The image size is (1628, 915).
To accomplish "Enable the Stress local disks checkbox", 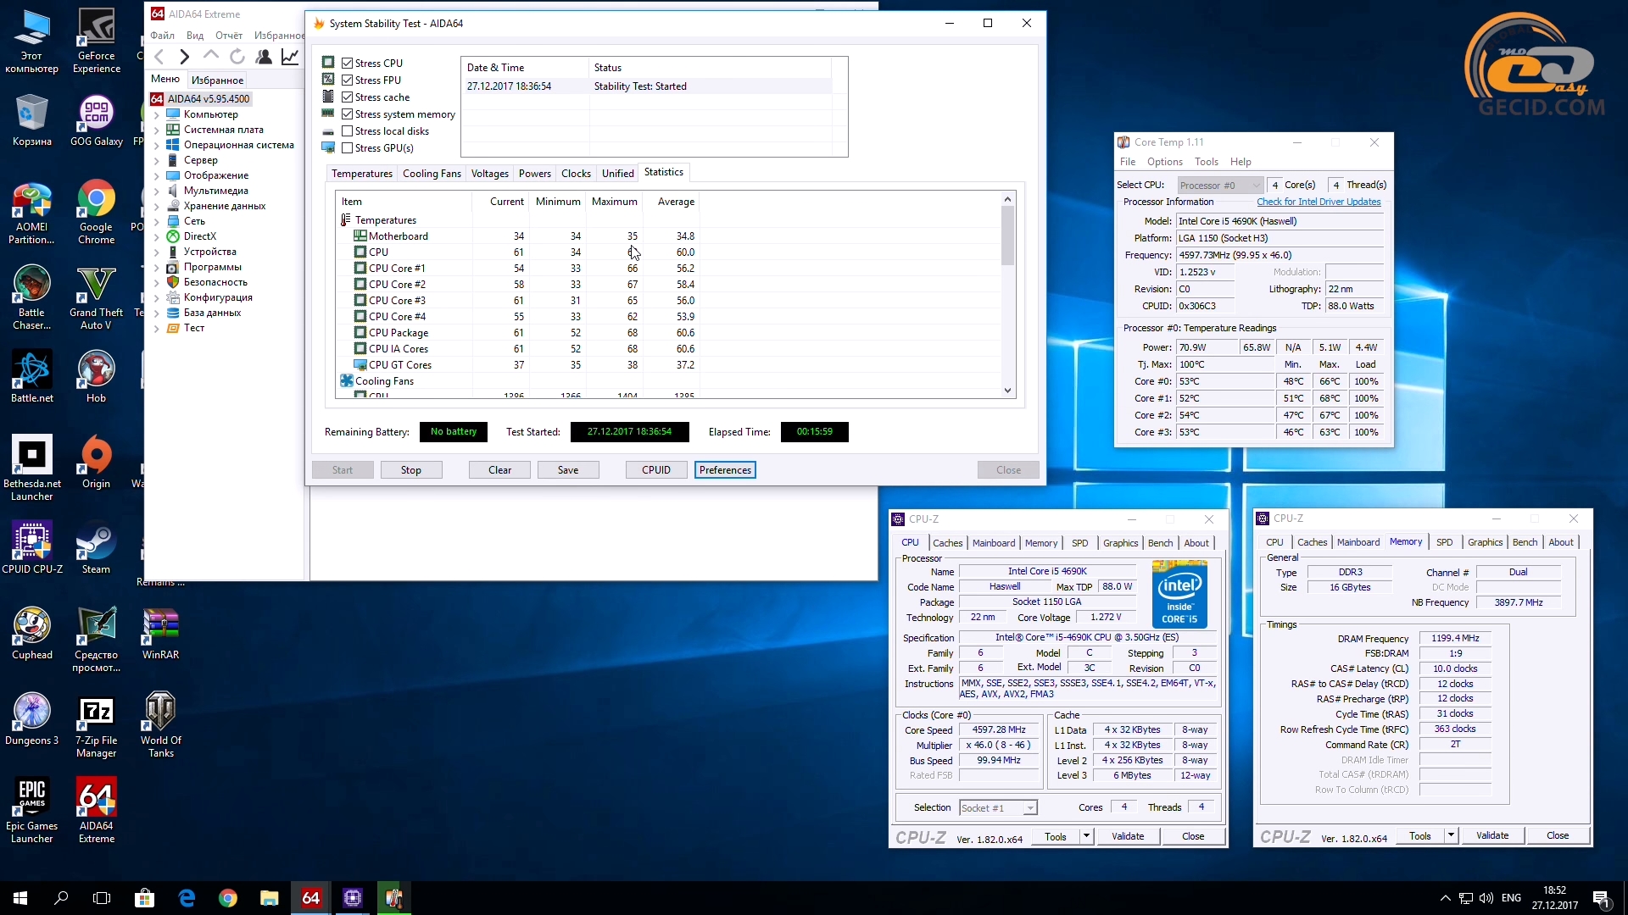I will tap(347, 131).
